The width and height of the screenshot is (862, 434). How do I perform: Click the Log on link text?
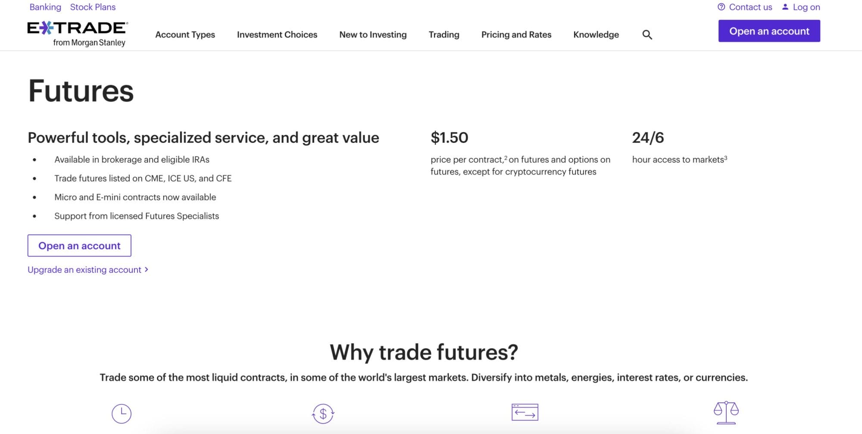(806, 7)
